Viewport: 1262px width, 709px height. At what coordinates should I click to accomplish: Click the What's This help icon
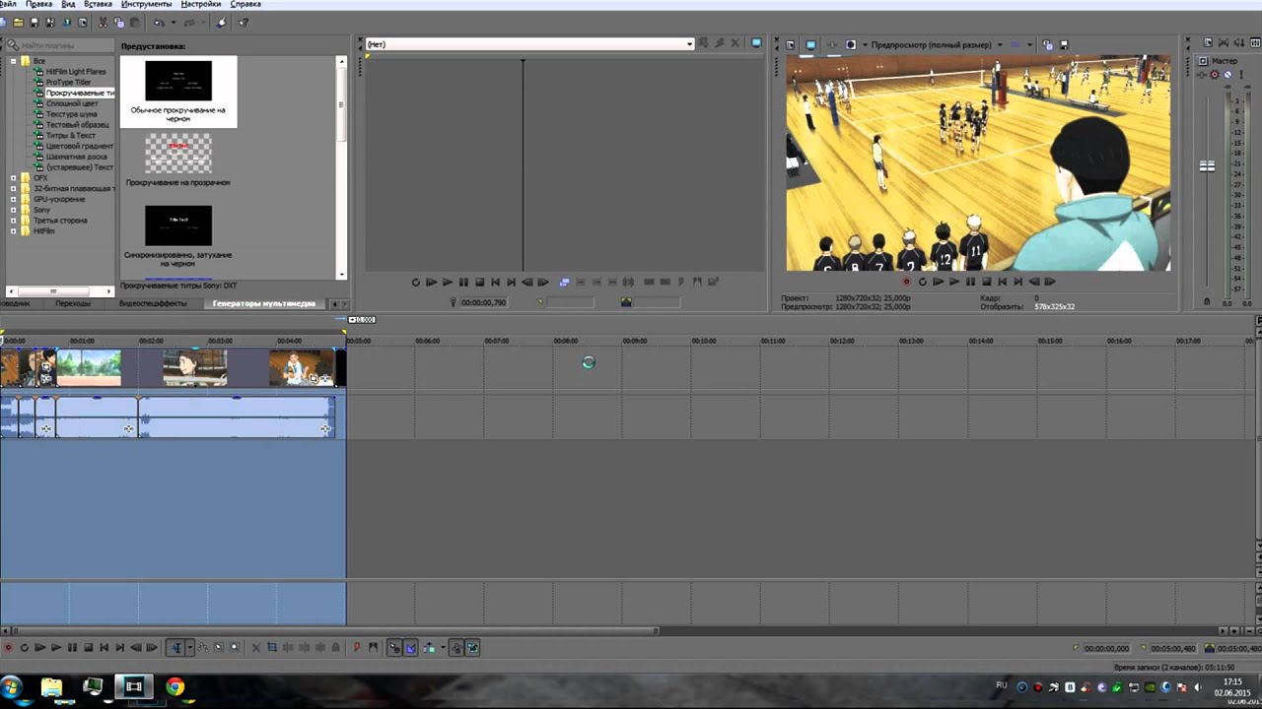243,22
